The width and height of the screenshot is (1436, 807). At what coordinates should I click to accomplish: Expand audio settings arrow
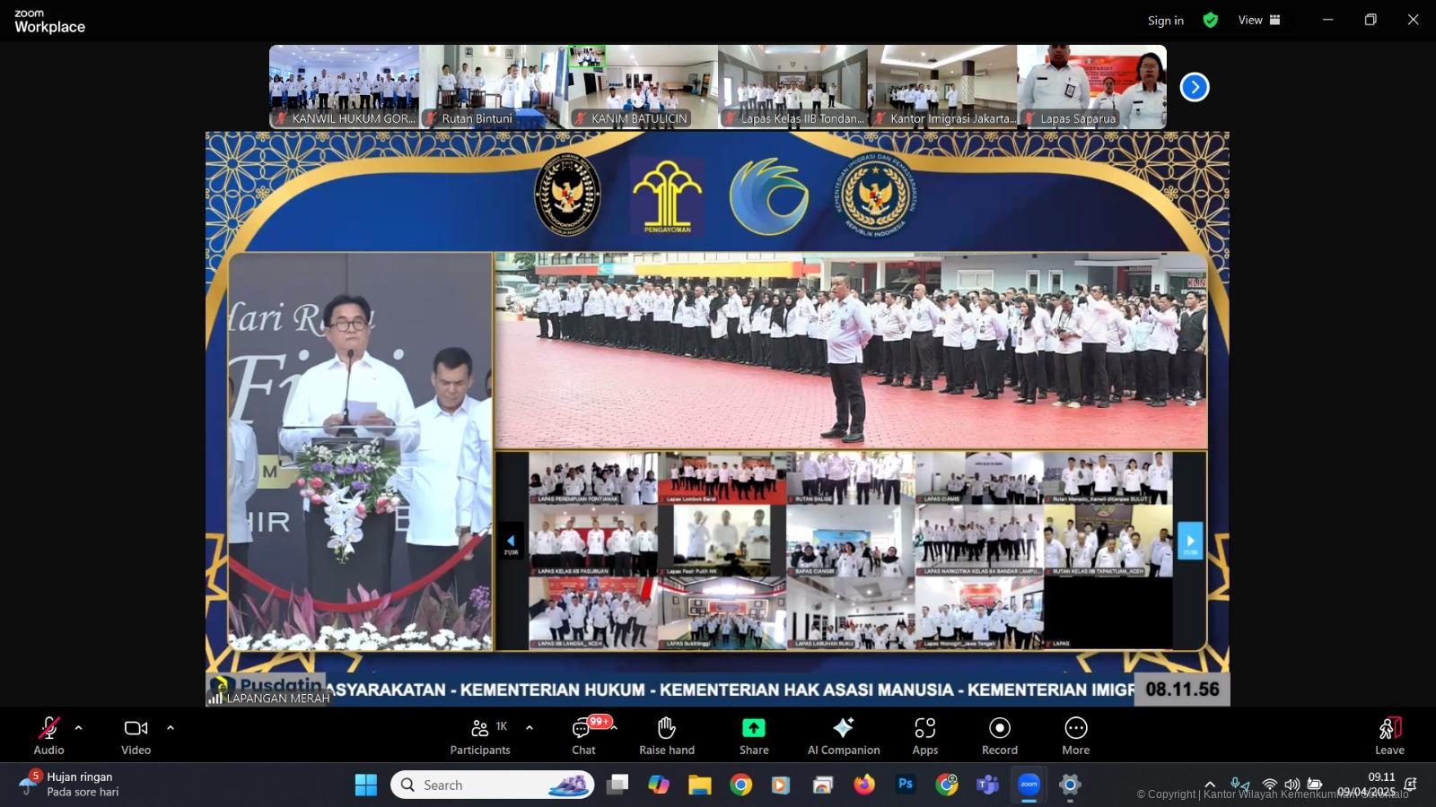tap(78, 728)
